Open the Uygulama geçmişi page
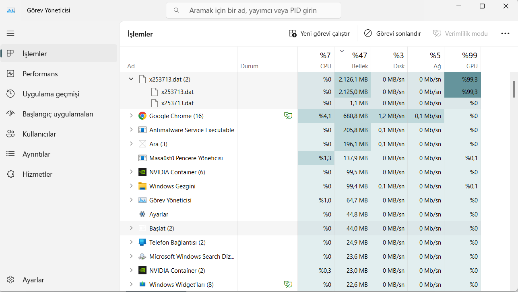 tap(59, 94)
